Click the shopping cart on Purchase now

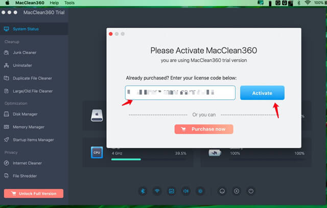[183, 129]
